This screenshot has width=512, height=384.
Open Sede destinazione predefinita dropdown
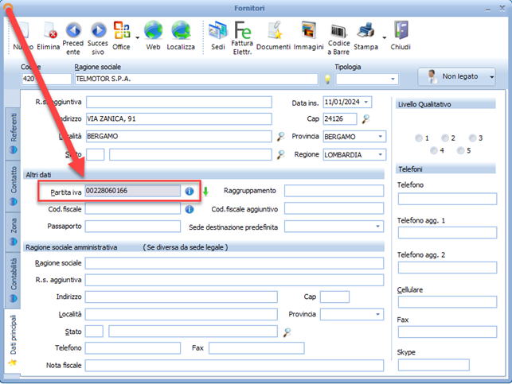[377, 227]
